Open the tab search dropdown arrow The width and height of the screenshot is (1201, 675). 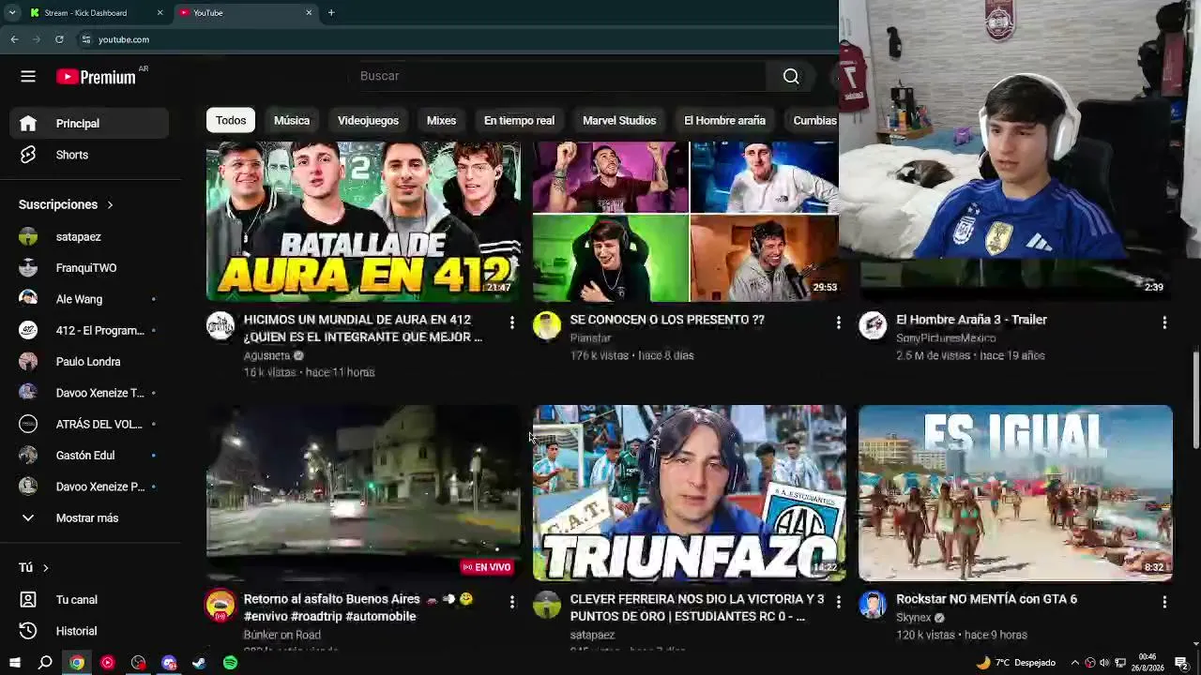pos(12,13)
